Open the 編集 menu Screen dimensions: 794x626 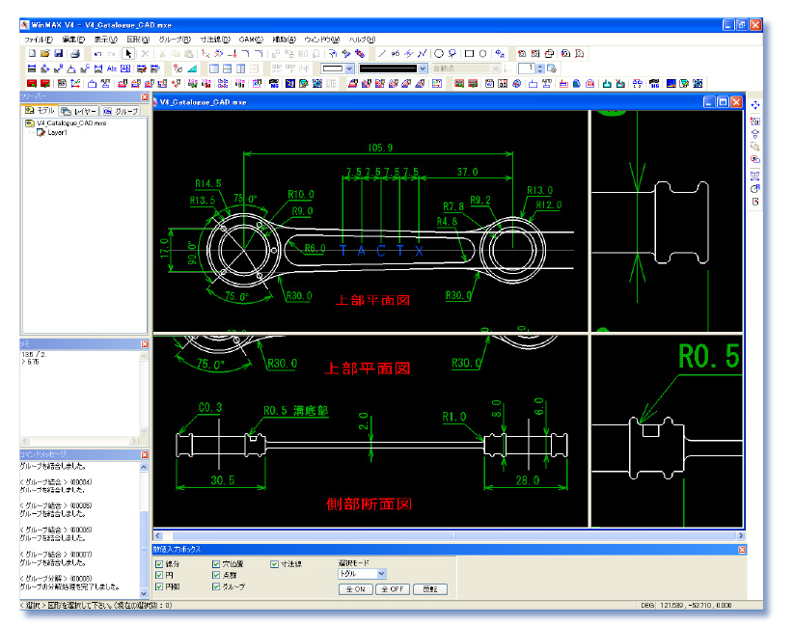[73, 39]
